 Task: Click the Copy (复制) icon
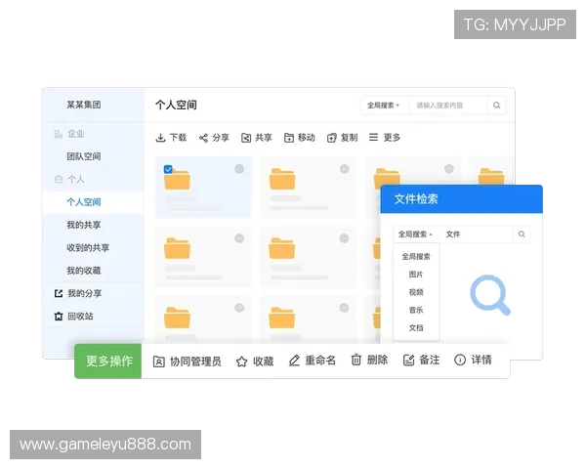(331, 138)
